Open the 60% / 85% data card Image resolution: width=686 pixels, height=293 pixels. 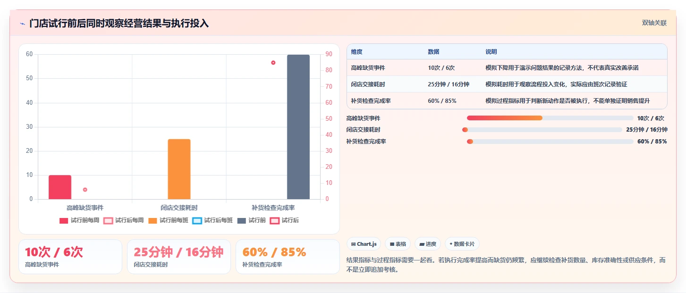[288, 257]
